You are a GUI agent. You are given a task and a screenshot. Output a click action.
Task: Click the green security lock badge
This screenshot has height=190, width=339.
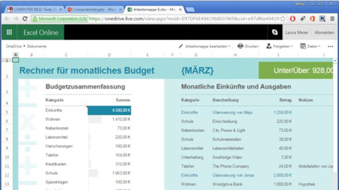pyautogui.click(x=59, y=19)
